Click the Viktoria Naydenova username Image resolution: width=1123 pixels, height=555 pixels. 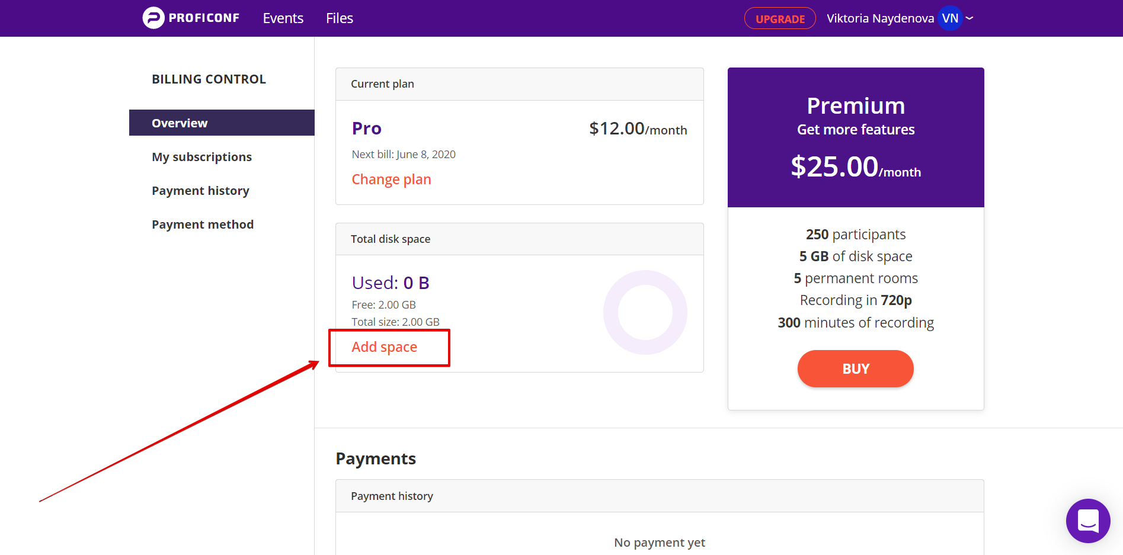(880, 18)
